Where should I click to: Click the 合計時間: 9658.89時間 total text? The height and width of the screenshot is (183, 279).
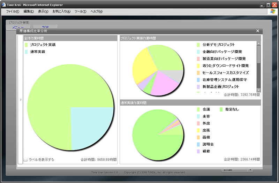pos(99,160)
